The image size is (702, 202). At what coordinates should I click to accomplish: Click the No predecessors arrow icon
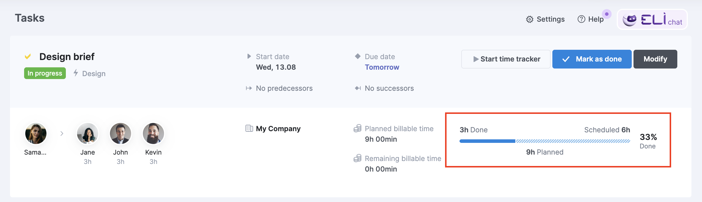tap(249, 88)
